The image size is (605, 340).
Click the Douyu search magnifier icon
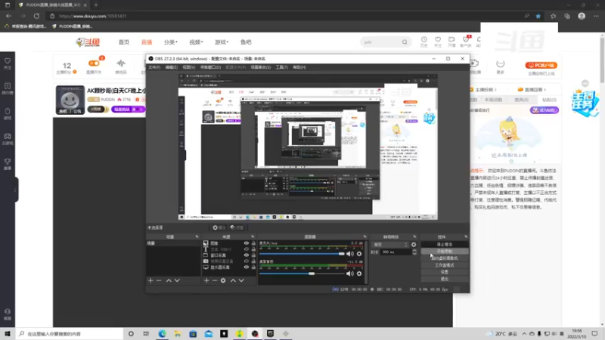click(x=405, y=42)
